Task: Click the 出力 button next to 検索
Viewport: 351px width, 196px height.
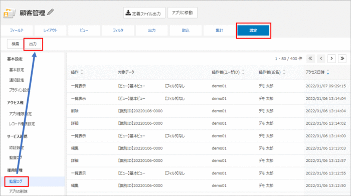Action: 33,44
